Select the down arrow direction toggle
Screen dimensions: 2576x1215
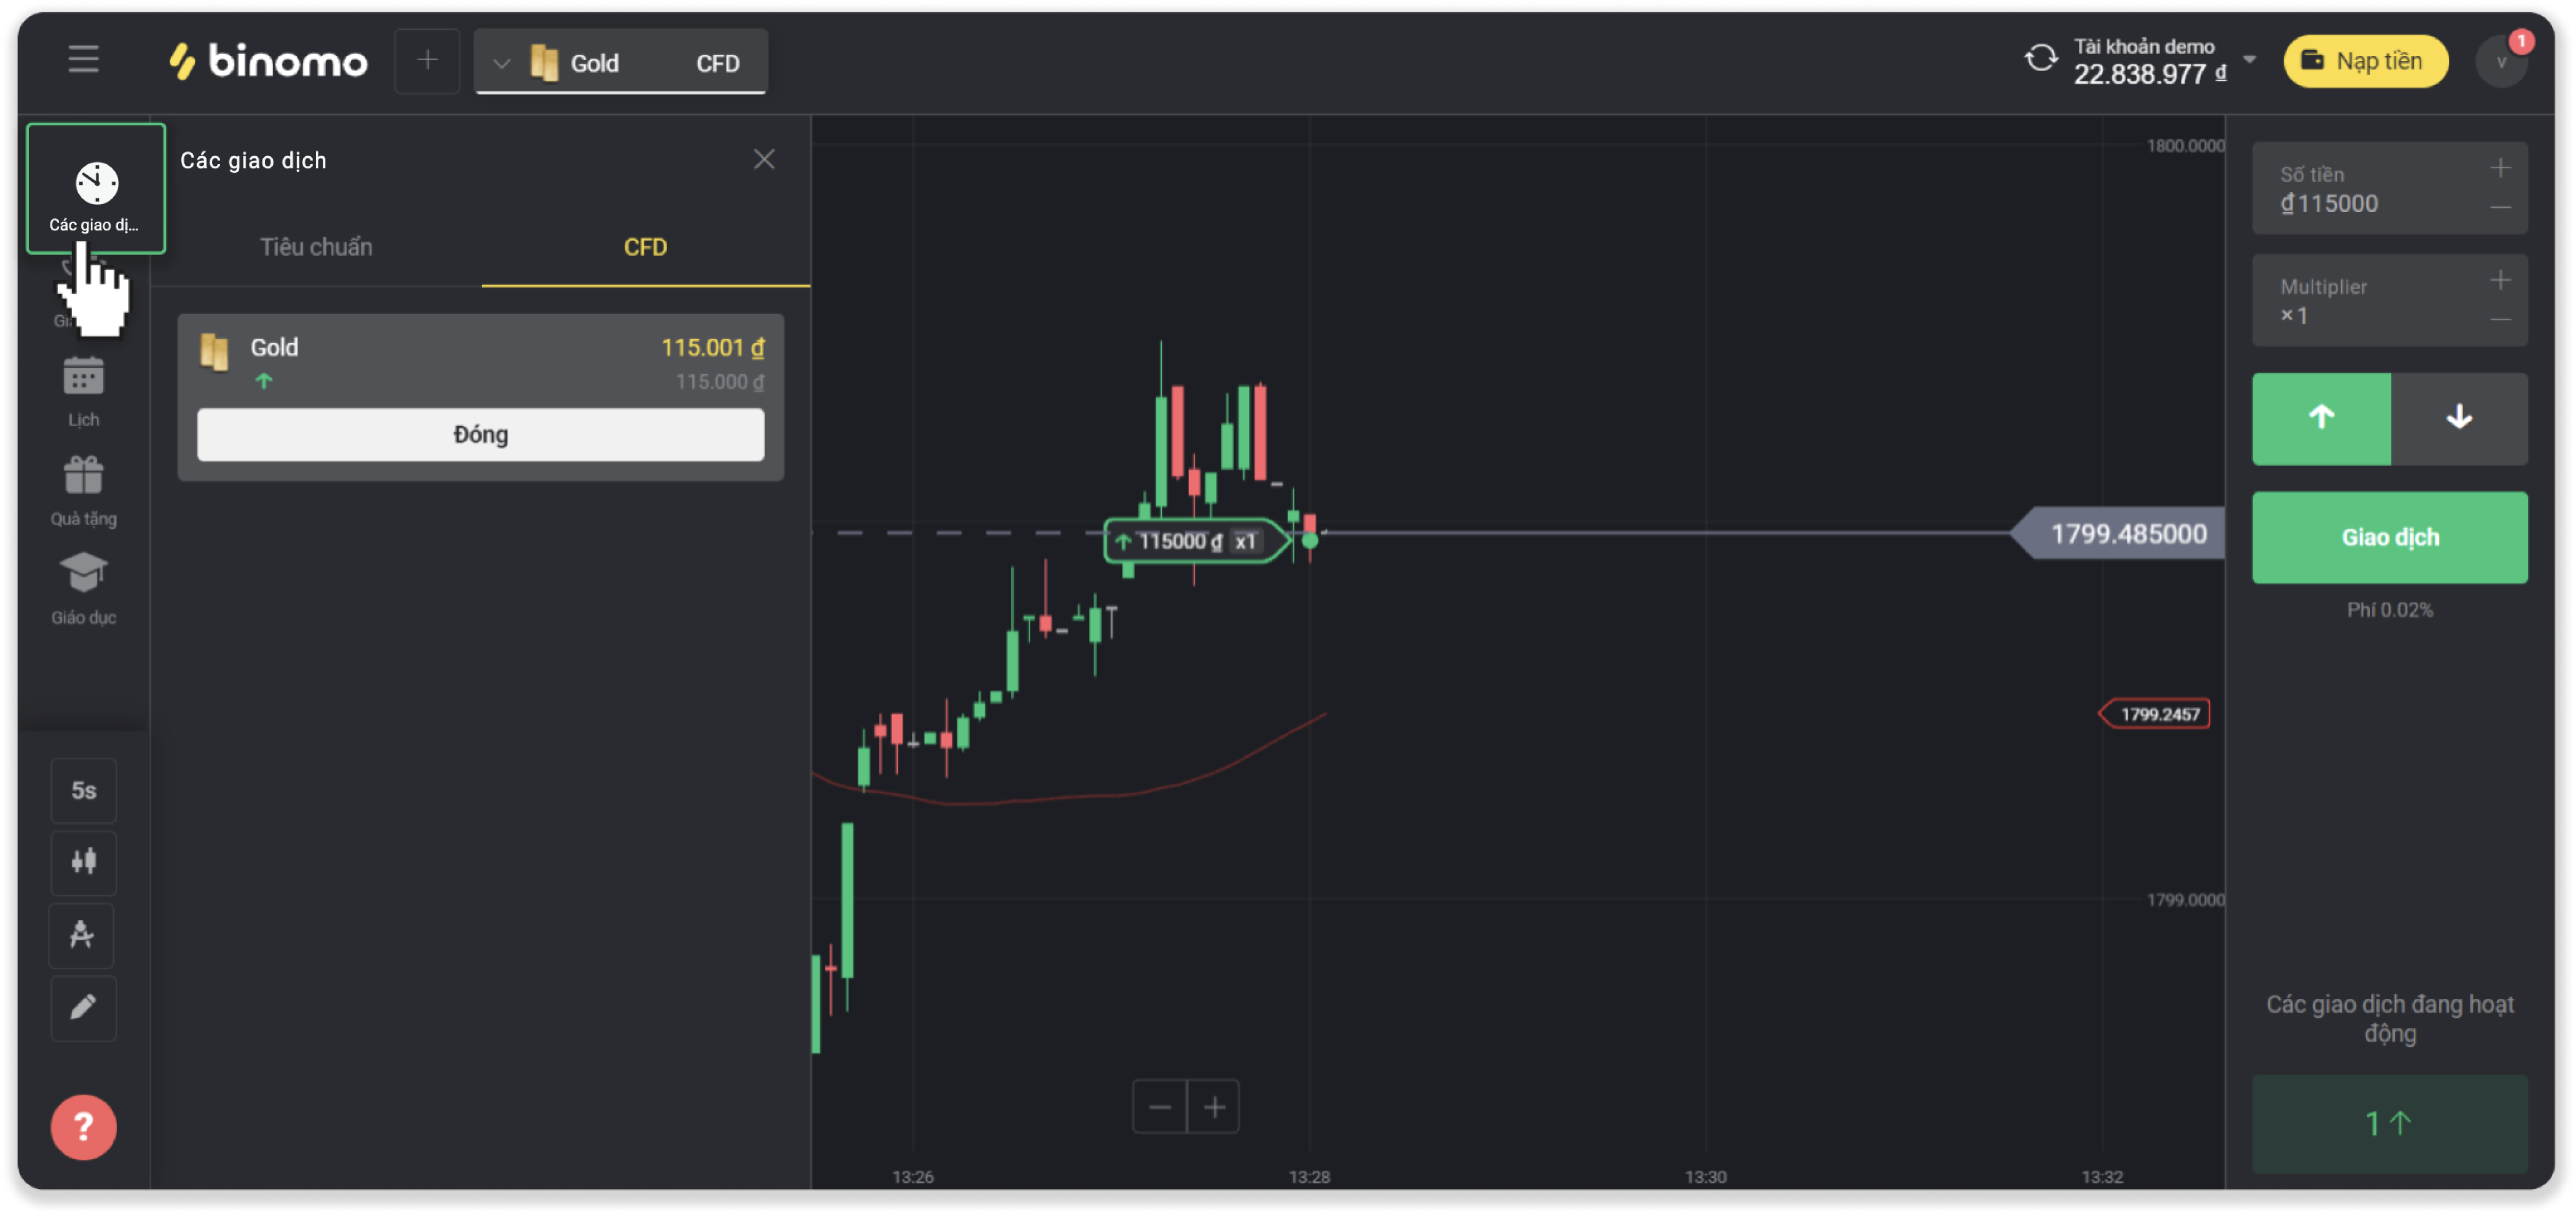coord(2458,418)
